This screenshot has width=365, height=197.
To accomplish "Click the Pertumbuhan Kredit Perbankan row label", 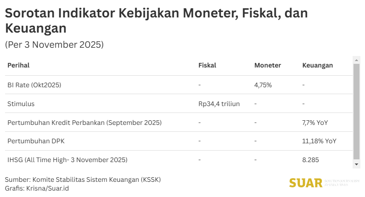I will pyautogui.click(x=84, y=123).
